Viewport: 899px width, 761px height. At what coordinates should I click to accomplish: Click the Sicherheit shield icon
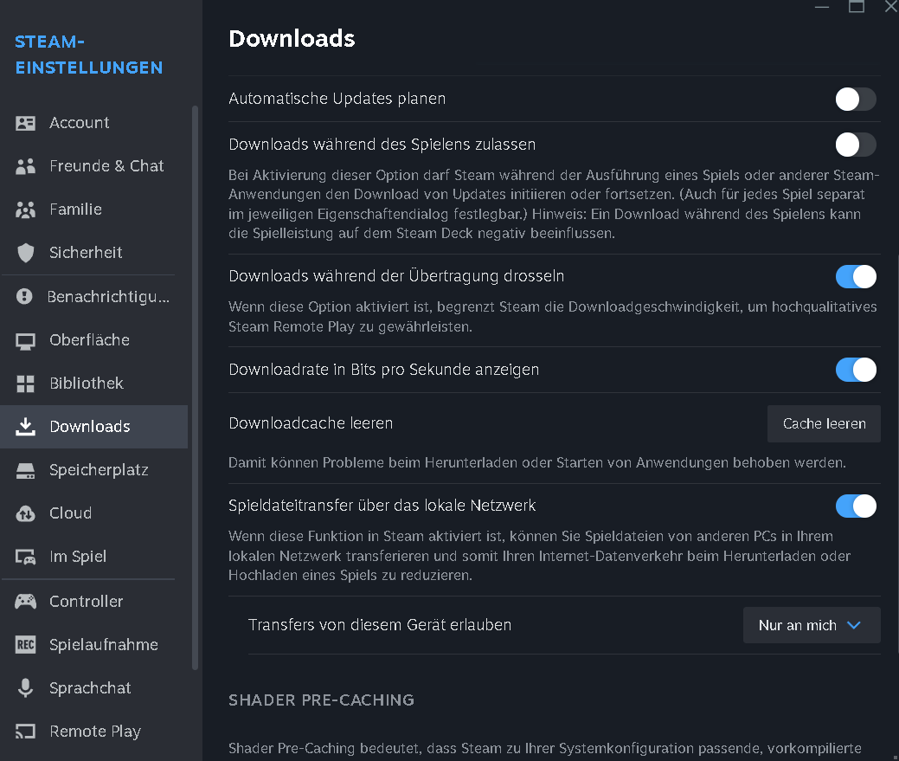click(x=25, y=253)
